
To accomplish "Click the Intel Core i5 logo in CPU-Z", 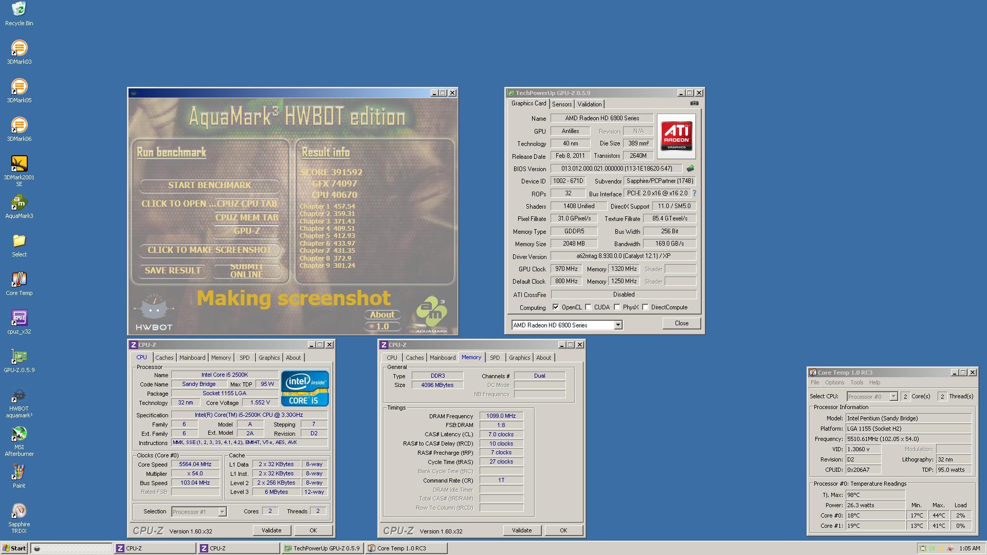I will (305, 388).
